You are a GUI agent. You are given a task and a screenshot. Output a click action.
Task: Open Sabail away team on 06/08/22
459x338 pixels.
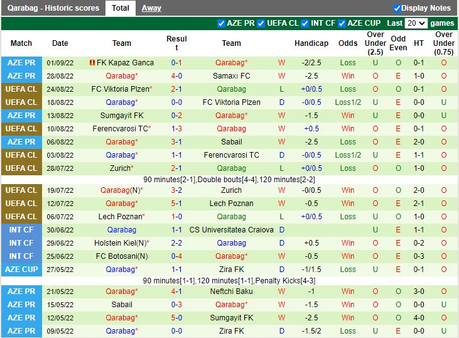[231, 142]
